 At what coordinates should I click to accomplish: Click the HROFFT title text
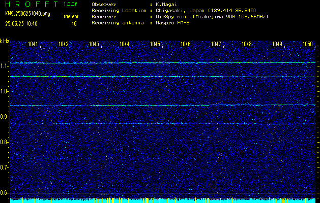(31, 4)
